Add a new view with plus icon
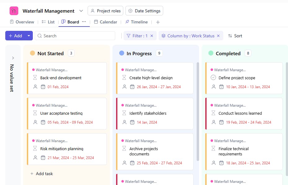 pos(158,22)
